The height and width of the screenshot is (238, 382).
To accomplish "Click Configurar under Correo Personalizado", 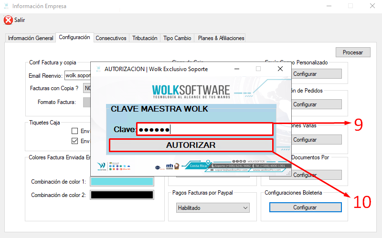I will coord(316,74).
